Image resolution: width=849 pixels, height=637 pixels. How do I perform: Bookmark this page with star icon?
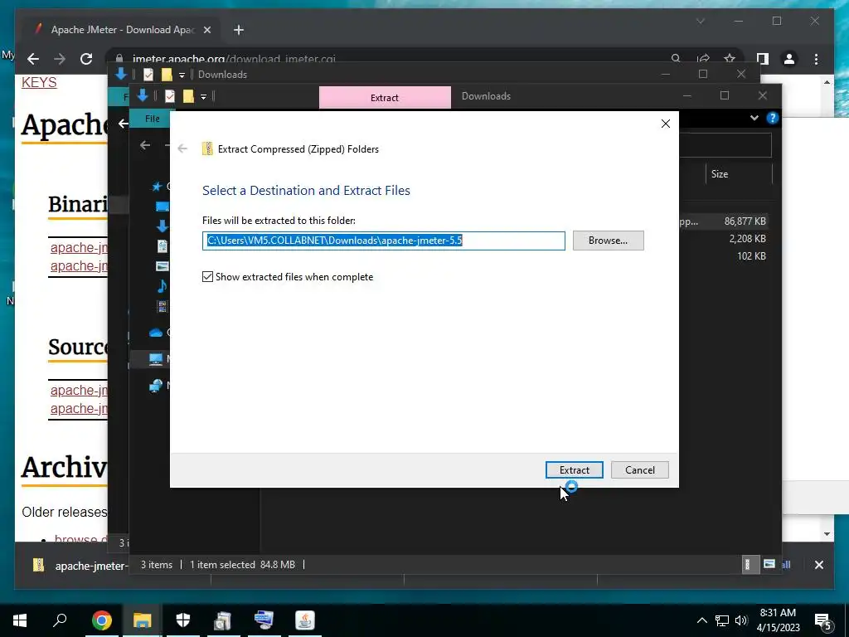pos(730,59)
